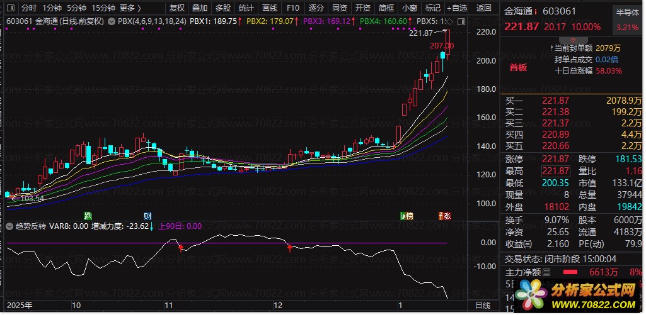Screen dimensions: 646x315
Task: Click the panel layout icon at toolbar left
Action: 9,8
